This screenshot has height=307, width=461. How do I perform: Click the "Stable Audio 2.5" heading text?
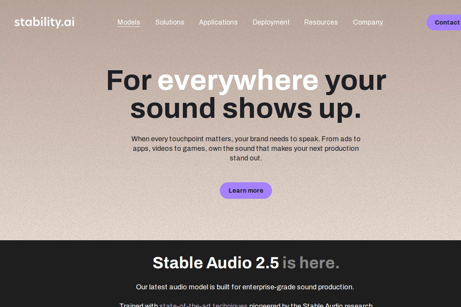tap(216, 263)
